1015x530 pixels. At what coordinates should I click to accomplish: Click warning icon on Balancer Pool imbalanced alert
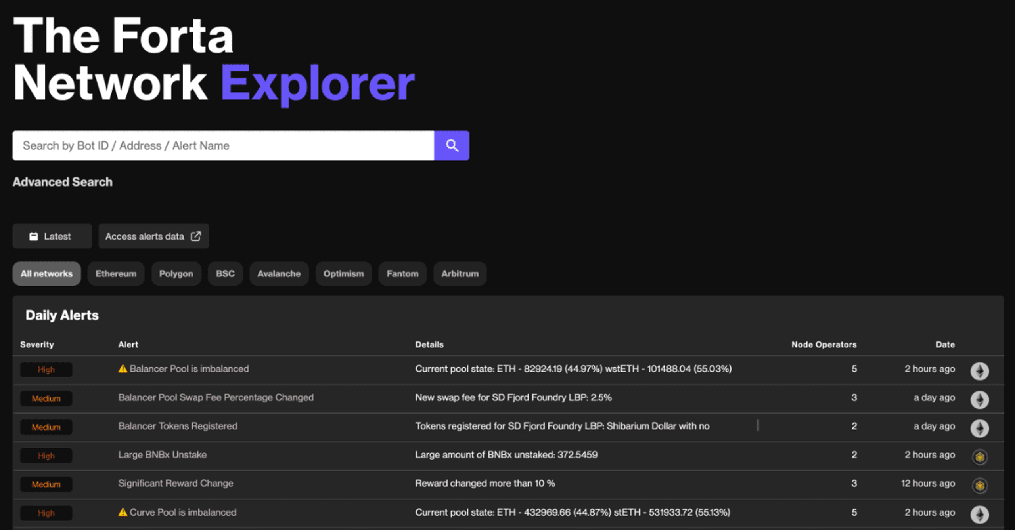[123, 369]
